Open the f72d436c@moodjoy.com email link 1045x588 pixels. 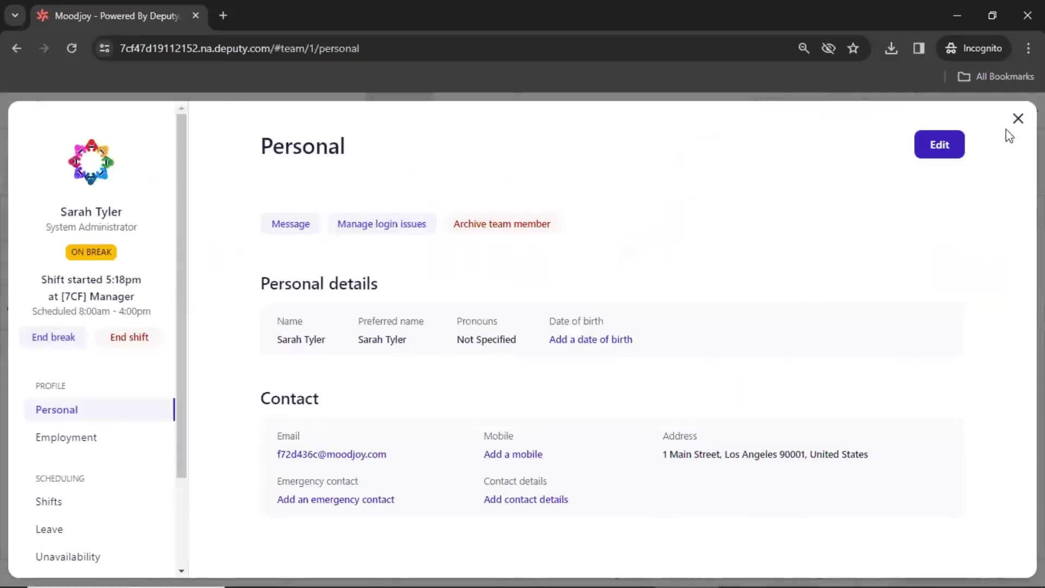point(331,454)
